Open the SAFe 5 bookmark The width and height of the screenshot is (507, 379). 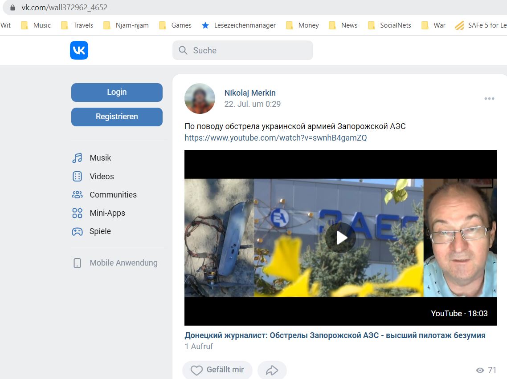(x=481, y=25)
